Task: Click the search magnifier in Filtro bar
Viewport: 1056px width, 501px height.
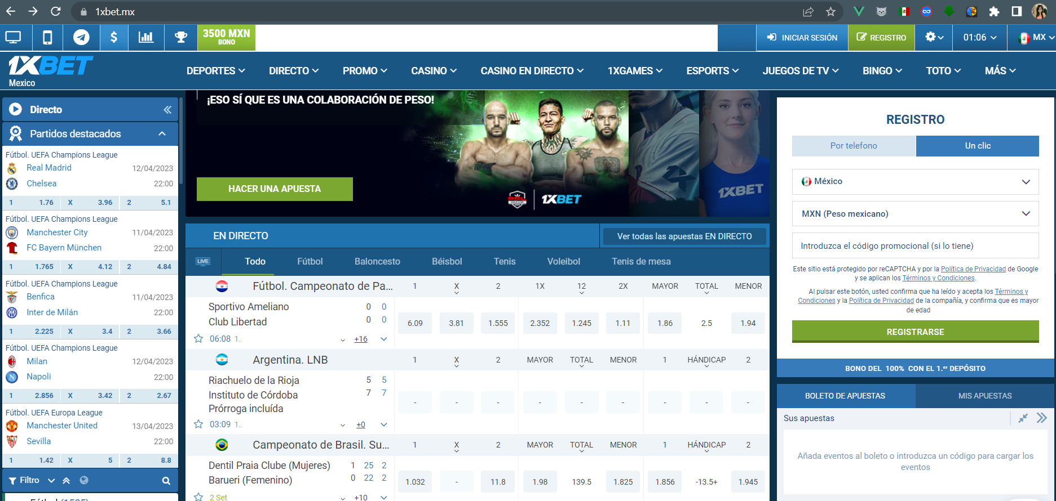Action: click(x=166, y=481)
